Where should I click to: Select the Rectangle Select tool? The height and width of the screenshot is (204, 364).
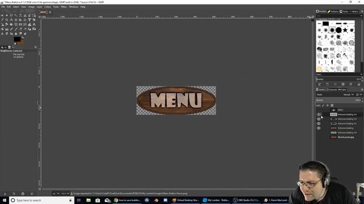pos(2,15)
